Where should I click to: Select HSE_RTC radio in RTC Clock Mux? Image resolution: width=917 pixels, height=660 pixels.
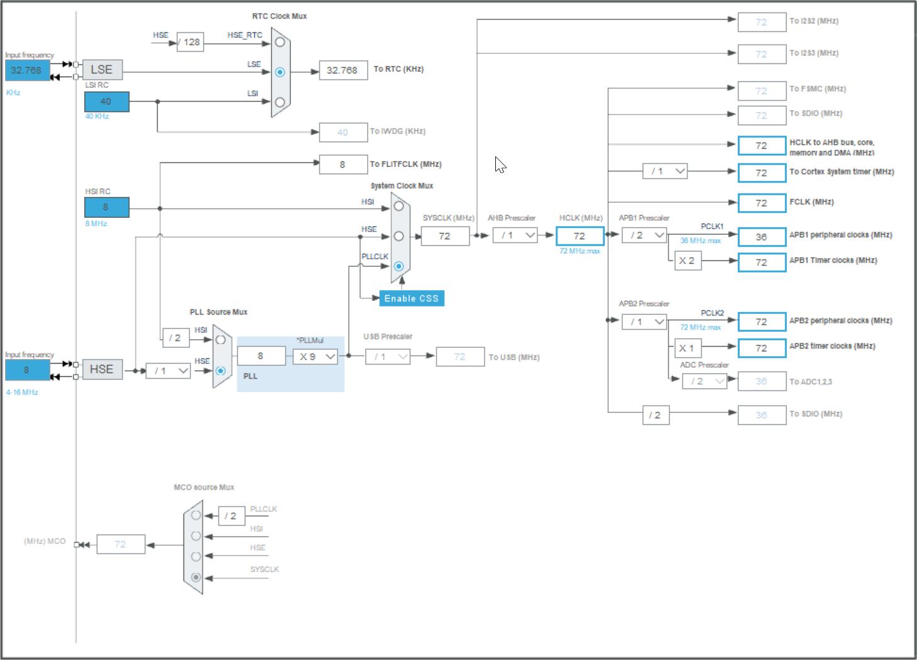pos(280,42)
